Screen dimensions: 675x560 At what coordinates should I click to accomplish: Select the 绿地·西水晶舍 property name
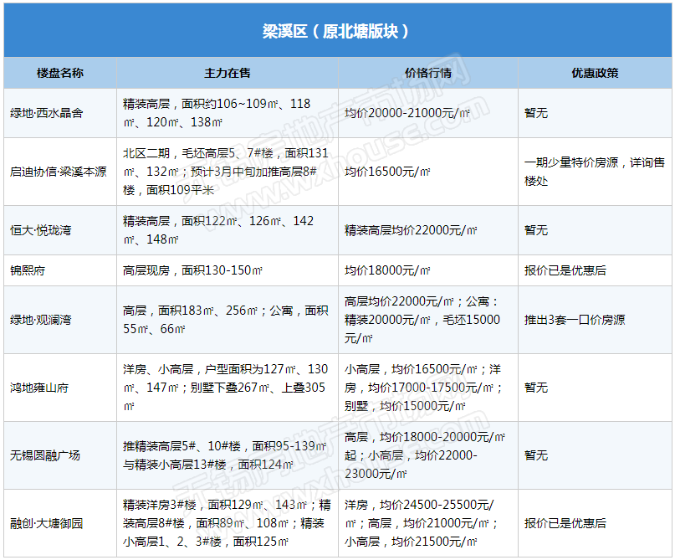coord(46,113)
